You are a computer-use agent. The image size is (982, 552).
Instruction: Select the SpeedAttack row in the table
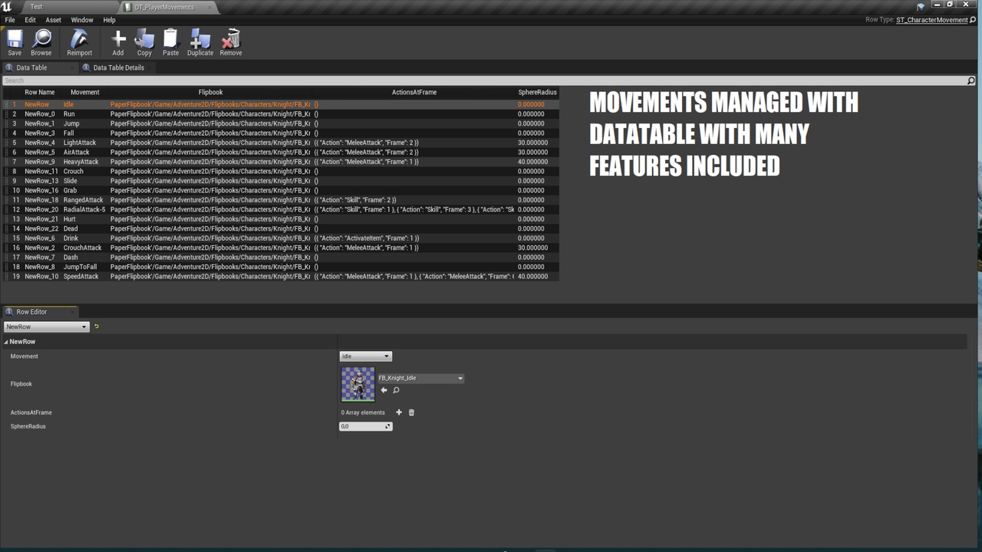[281, 277]
